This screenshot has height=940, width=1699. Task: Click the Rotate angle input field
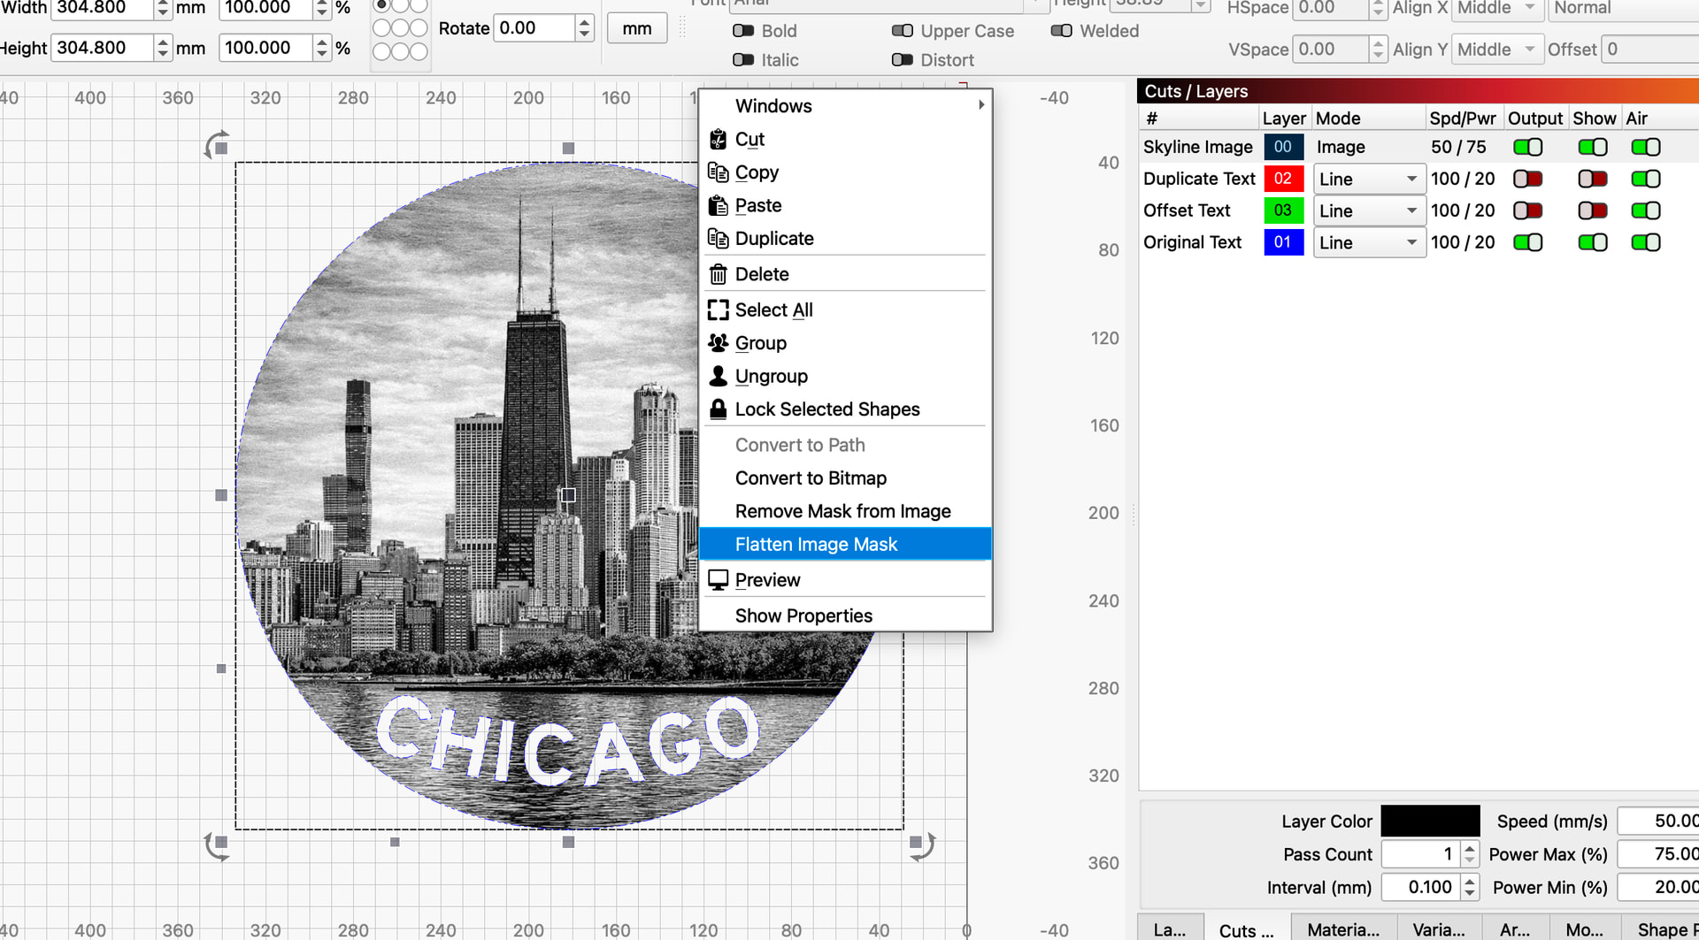[534, 28]
